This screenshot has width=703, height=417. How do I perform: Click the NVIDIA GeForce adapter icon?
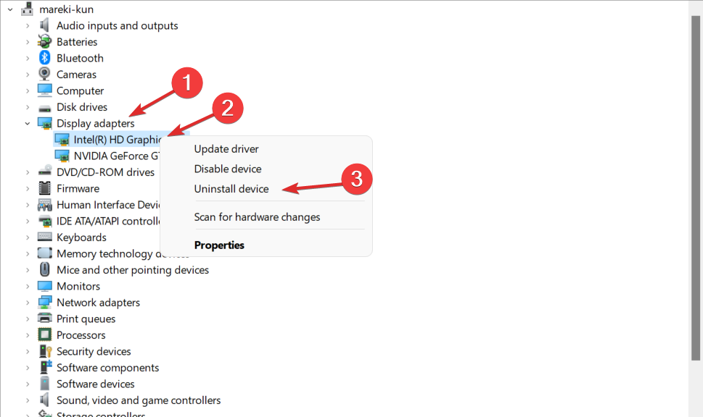coord(62,156)
